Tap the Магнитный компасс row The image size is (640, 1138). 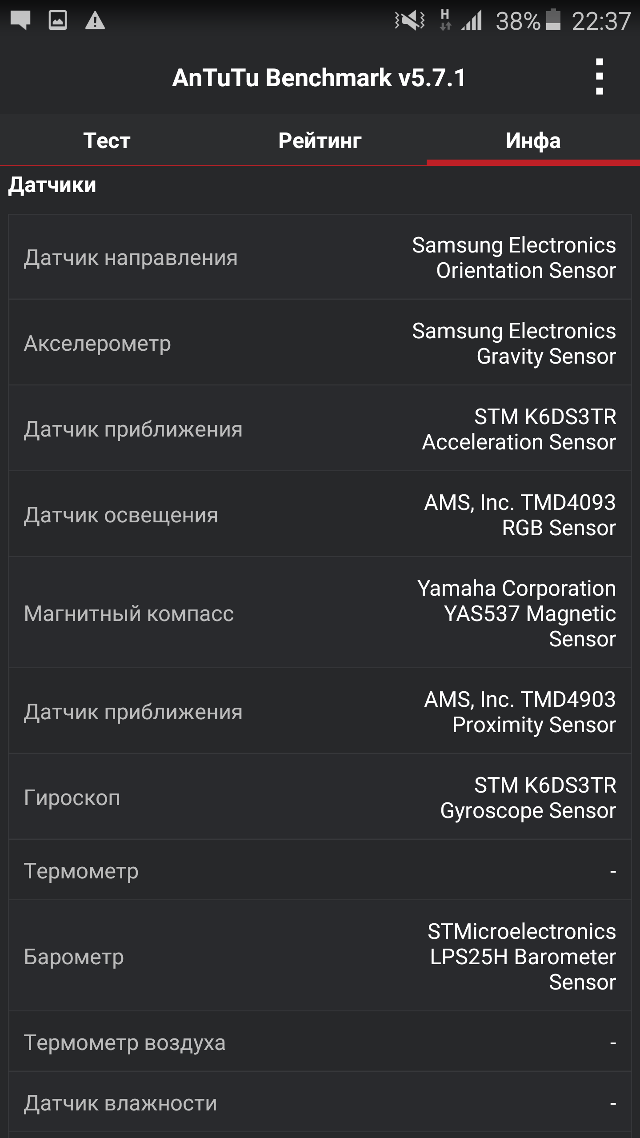coord(320,613)
